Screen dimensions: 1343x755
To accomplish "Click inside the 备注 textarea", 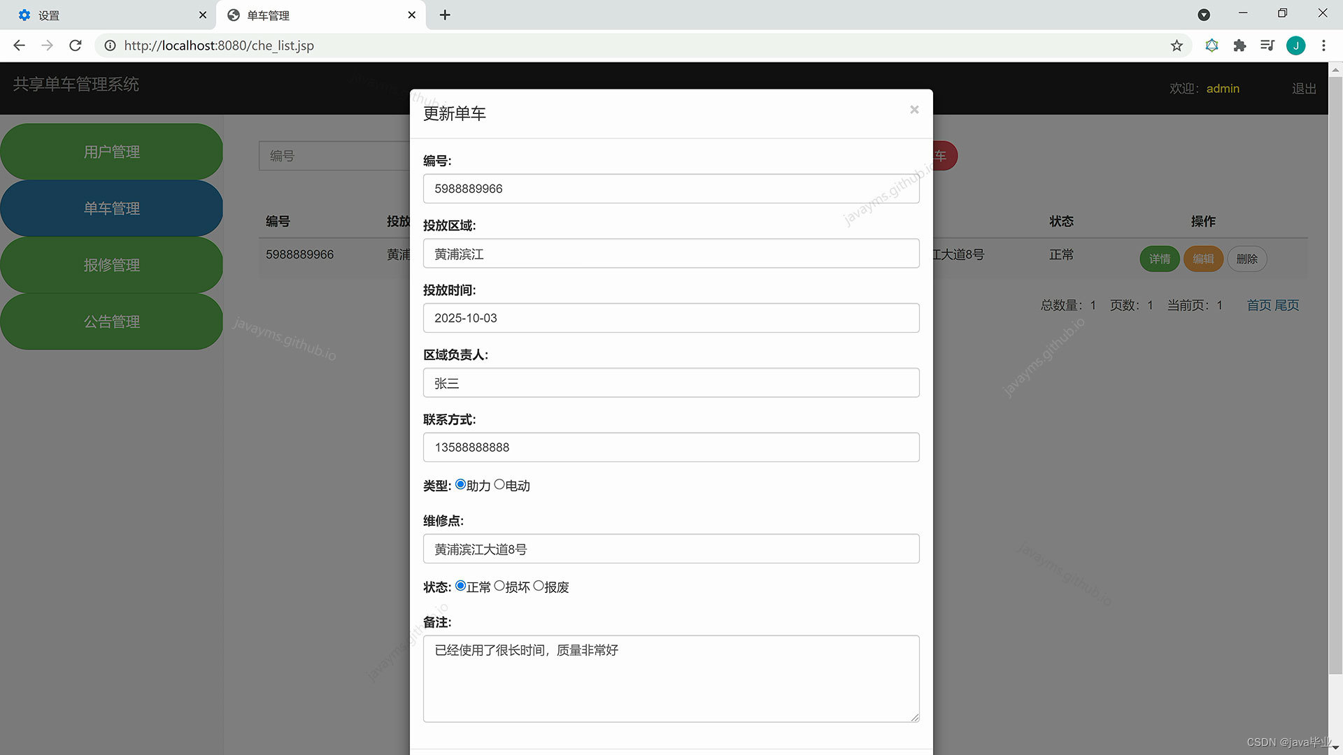I will point(671,678).
